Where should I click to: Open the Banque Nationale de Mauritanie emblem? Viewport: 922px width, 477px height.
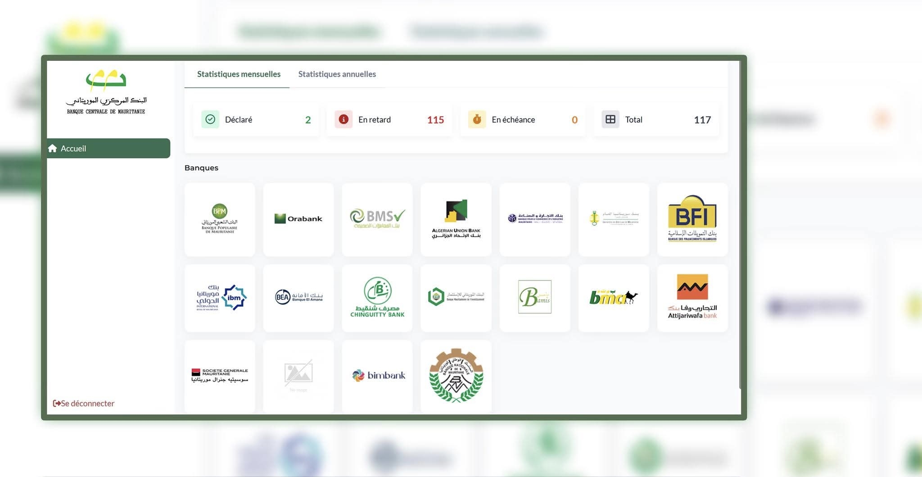456,375
